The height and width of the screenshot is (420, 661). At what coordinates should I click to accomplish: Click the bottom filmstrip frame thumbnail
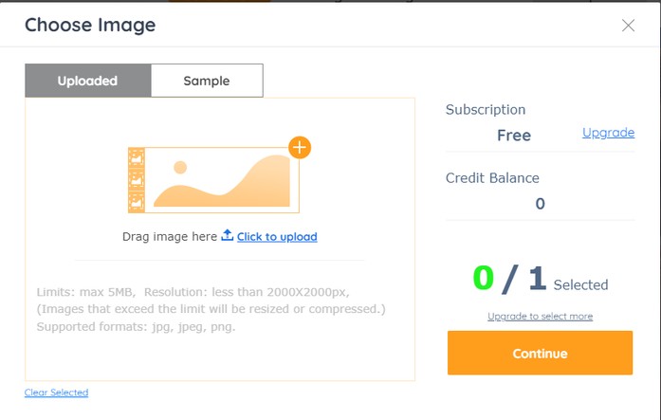click(137, 202)
